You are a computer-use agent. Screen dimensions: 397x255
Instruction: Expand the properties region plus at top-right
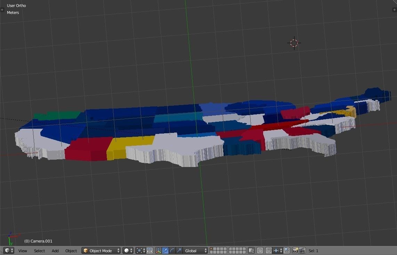tap(395, 10)
